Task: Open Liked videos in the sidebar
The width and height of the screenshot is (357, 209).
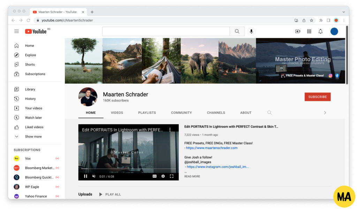Action: coord(35,127)
